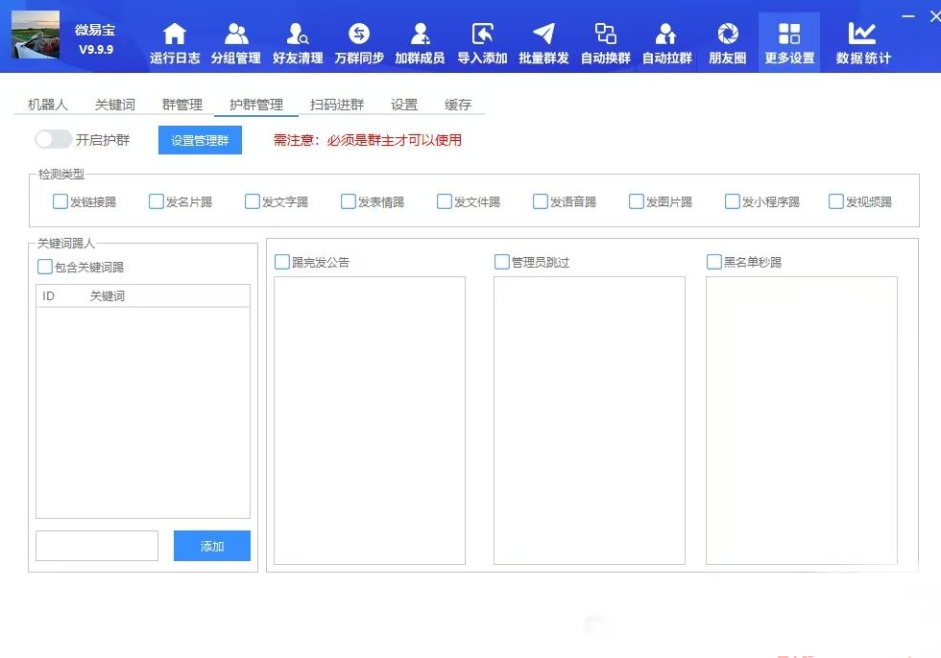
Task: Click the text area under 踢完发公告
Action: 370,420
